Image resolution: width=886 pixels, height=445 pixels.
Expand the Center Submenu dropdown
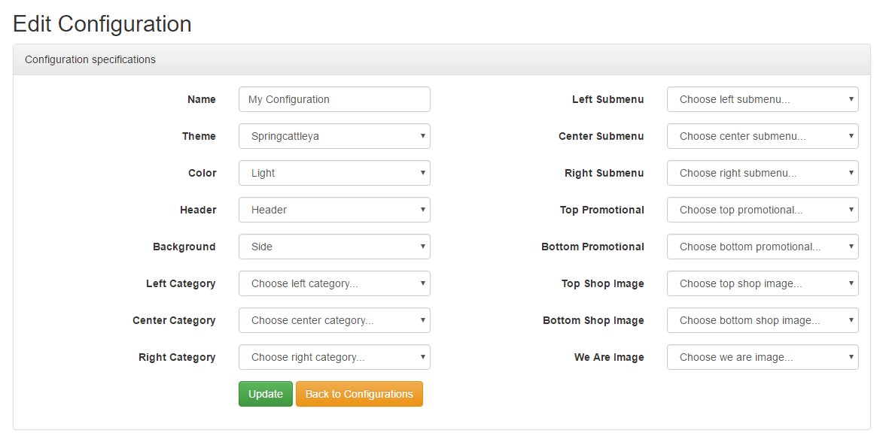[x=763, y=136]
